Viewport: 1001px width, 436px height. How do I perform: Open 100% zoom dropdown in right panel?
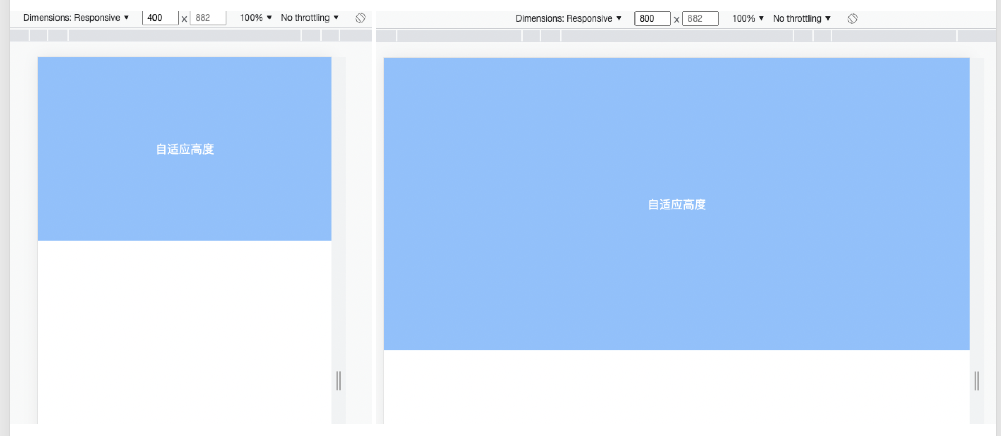[748, 18]
